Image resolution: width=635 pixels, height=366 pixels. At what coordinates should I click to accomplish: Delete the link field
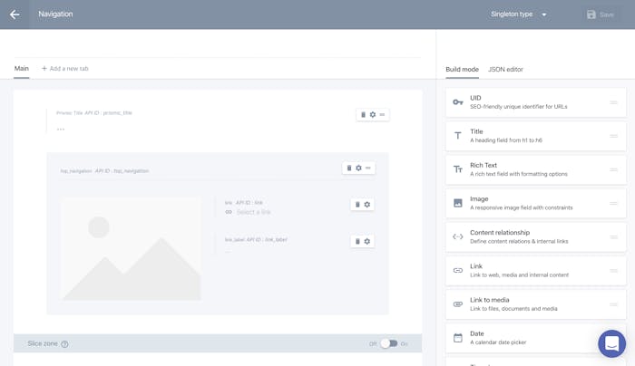click(357, 205)
